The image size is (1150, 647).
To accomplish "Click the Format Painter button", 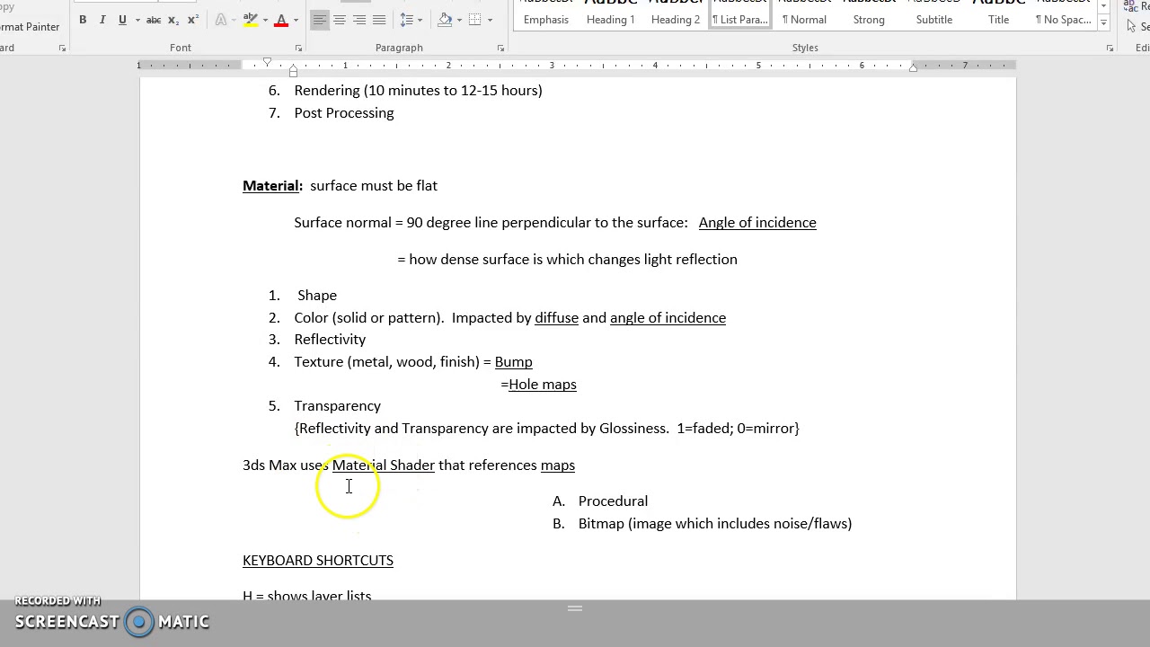I will pyautogui.click(x=30, y=27).
